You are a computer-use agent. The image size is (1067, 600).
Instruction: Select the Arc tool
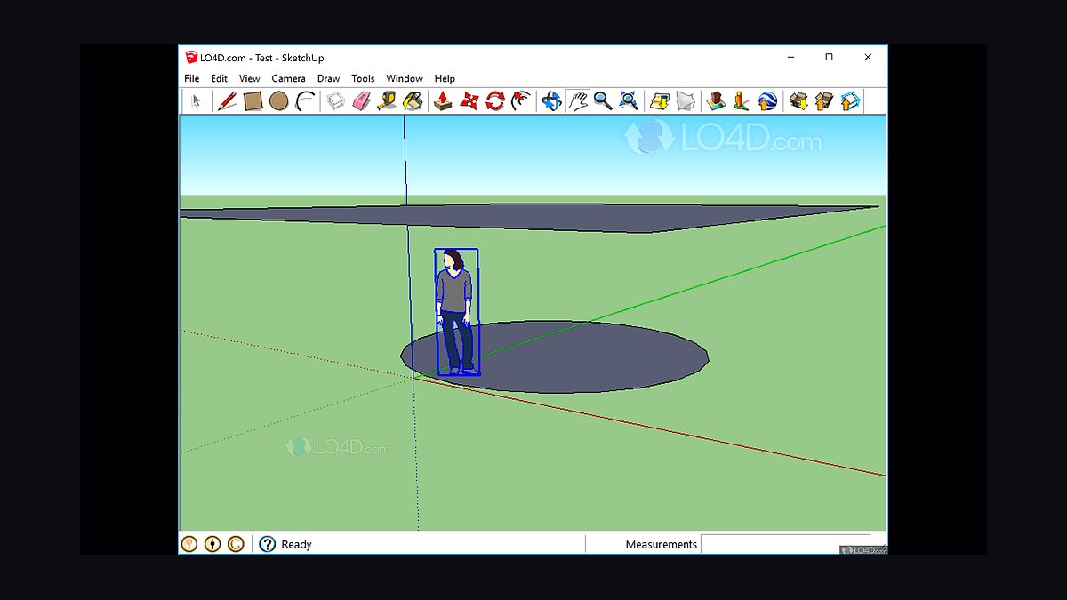[305, 101]
